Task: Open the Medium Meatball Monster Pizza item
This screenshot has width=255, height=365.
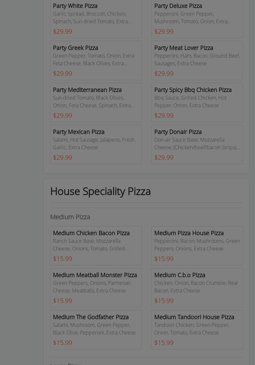Action: [x=95, y=275]
